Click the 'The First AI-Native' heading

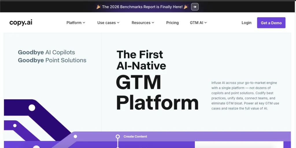coord(141,60)
